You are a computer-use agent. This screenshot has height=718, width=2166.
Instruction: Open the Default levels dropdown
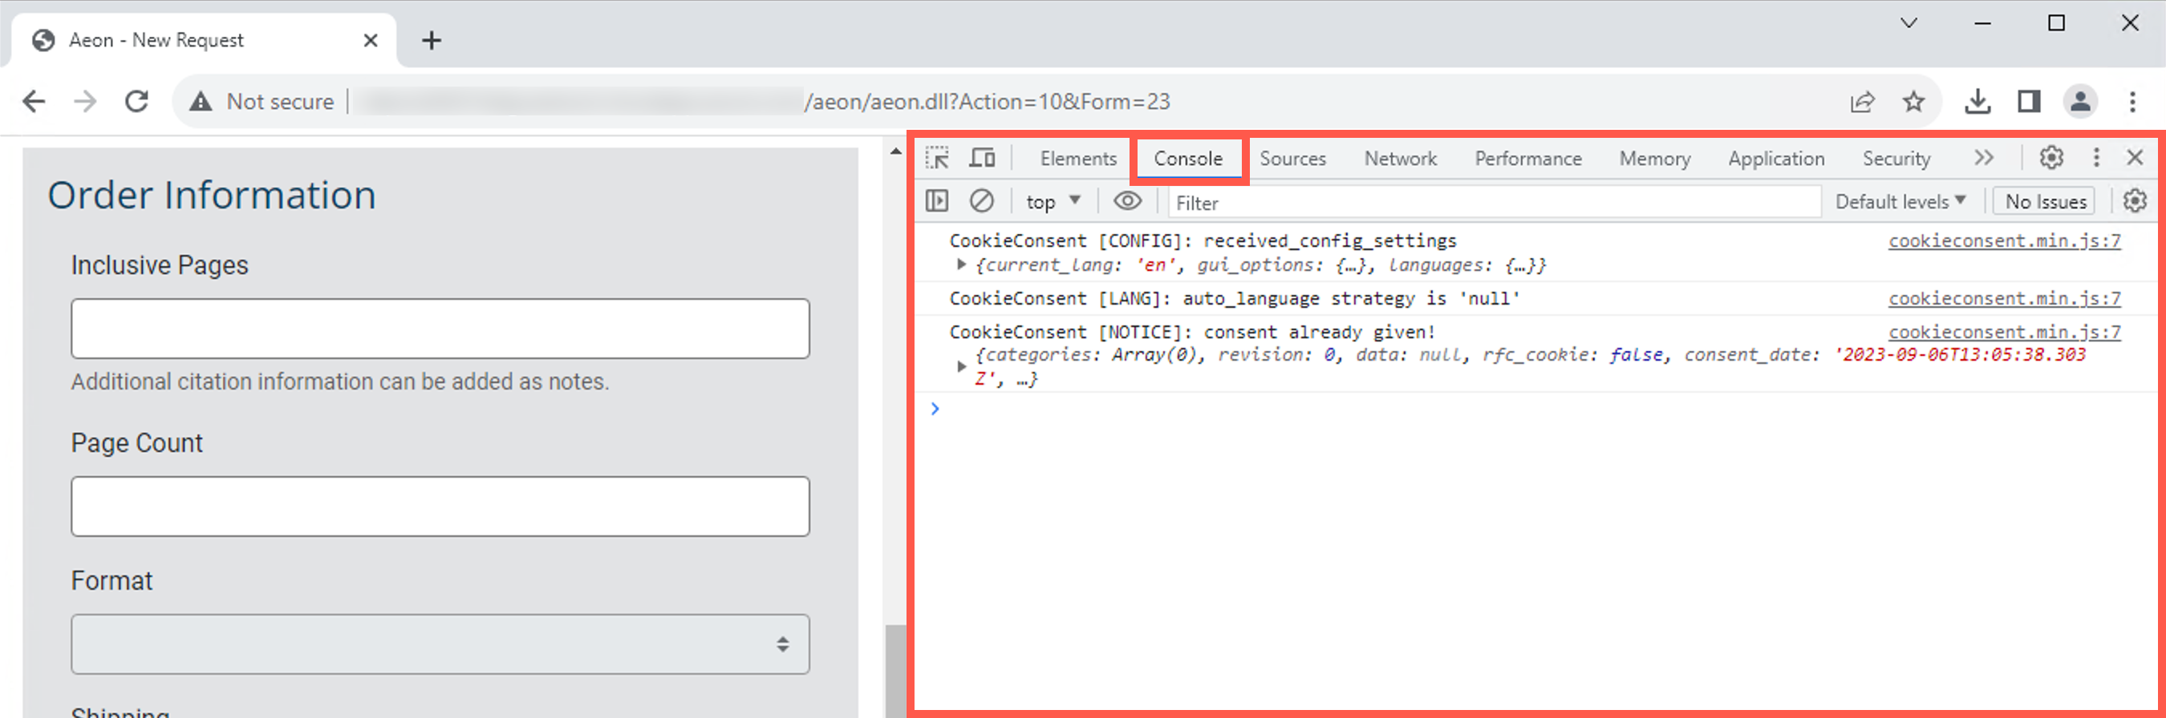point(1900,202)
